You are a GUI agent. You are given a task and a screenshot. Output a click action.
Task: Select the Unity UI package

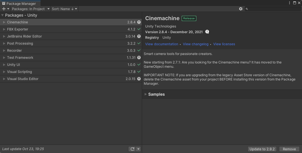[x=71, y=65]
